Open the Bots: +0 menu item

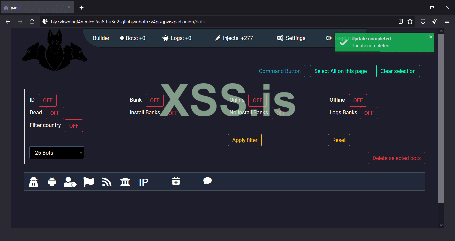point(132,38)
